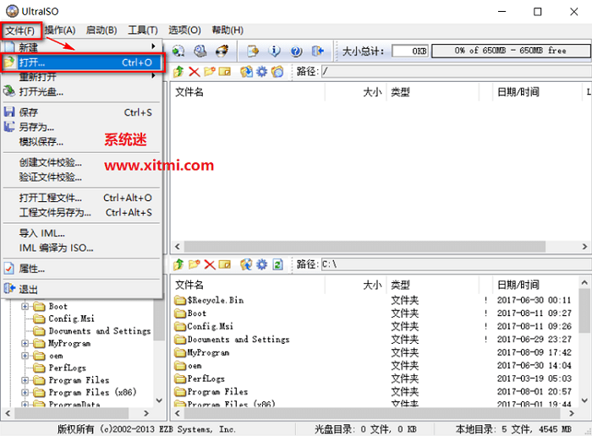Open the 选项(O) menu
This screenshot has width=592, height=436.
pos(184,30)
